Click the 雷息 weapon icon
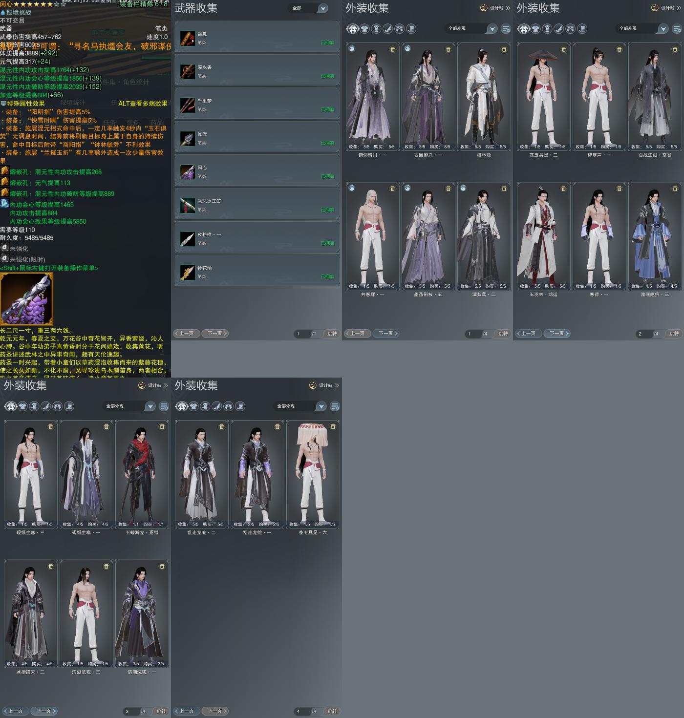Image resolution: width=684 pixels, height=718 pixels. (188, 38)
